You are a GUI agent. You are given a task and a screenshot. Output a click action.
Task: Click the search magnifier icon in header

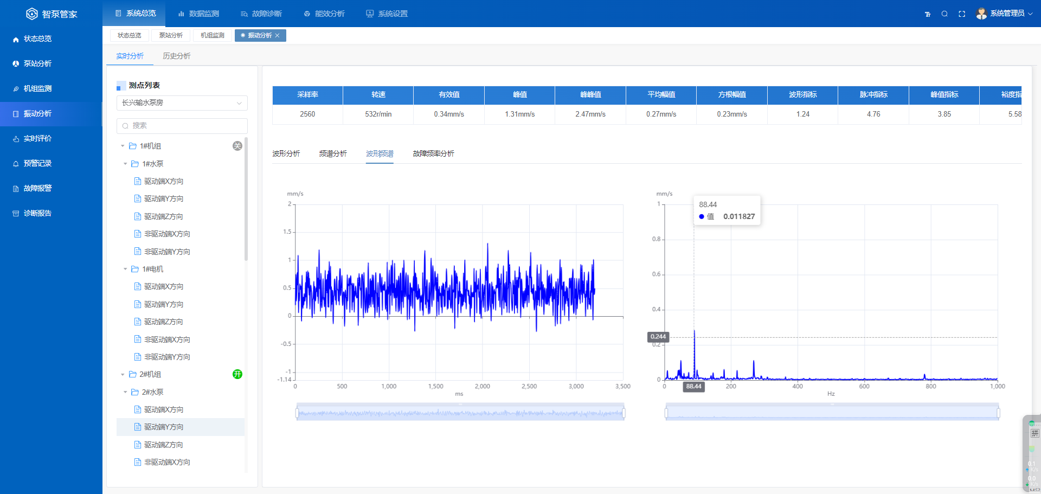click(x=944, y=14)
